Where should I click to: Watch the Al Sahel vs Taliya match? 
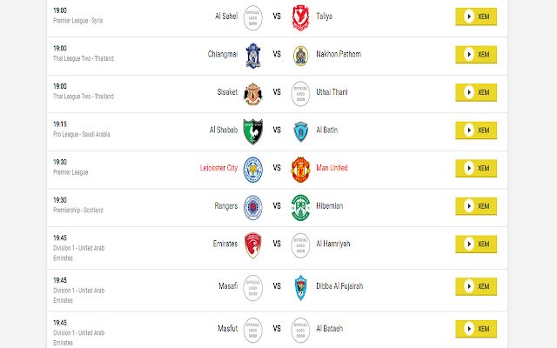coord(476,17)
